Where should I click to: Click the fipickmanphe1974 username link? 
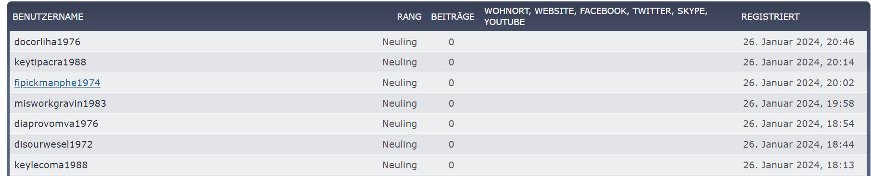[x=57, y=83]
